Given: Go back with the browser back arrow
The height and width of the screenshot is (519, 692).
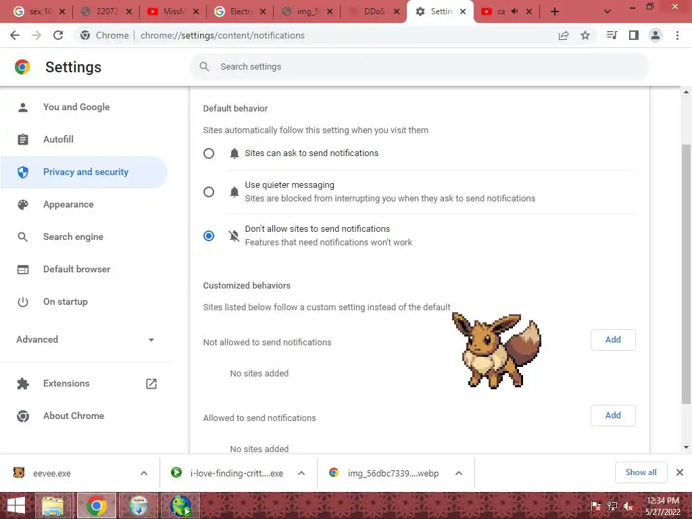Looking at the screenshot, I should [15, 35].
